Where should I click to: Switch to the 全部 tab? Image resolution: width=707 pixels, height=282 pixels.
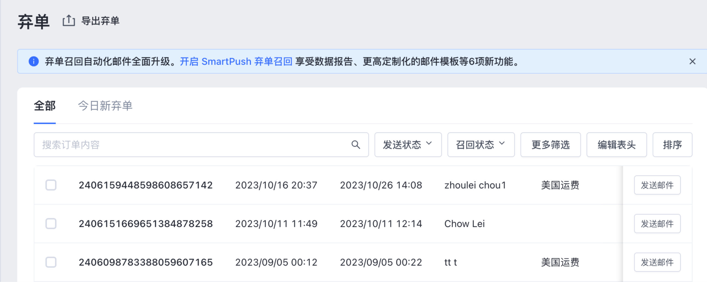click(x=44, y=106)
